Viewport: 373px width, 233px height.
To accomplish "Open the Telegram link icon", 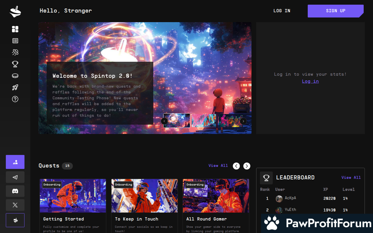I will (15, 177).
